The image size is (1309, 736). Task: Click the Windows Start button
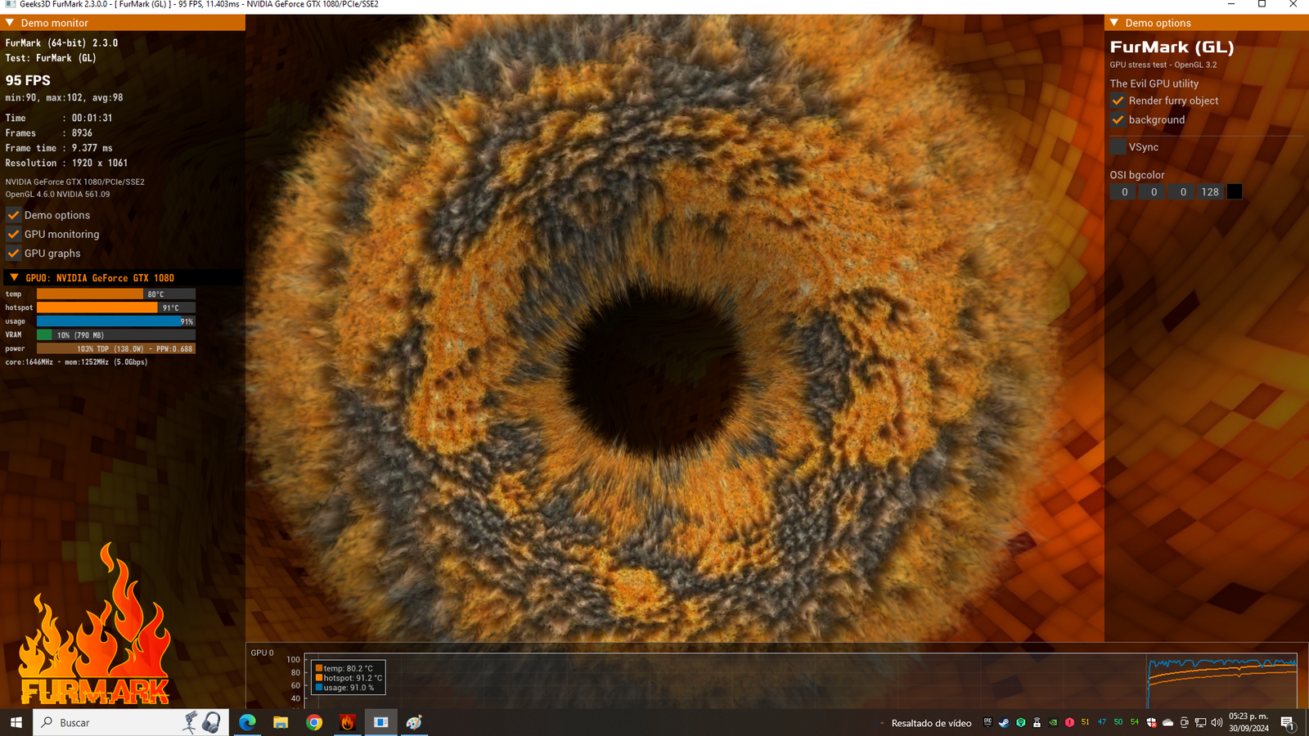point(16,722)
